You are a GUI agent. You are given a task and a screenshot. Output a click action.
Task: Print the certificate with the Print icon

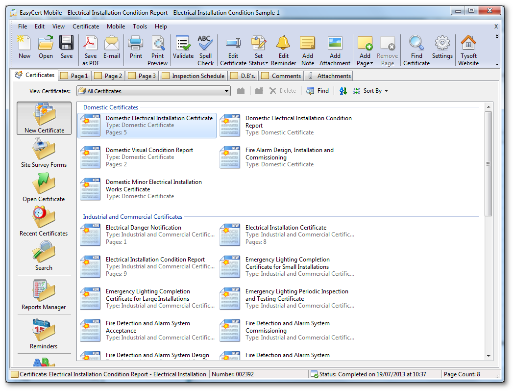coord(136,47)
